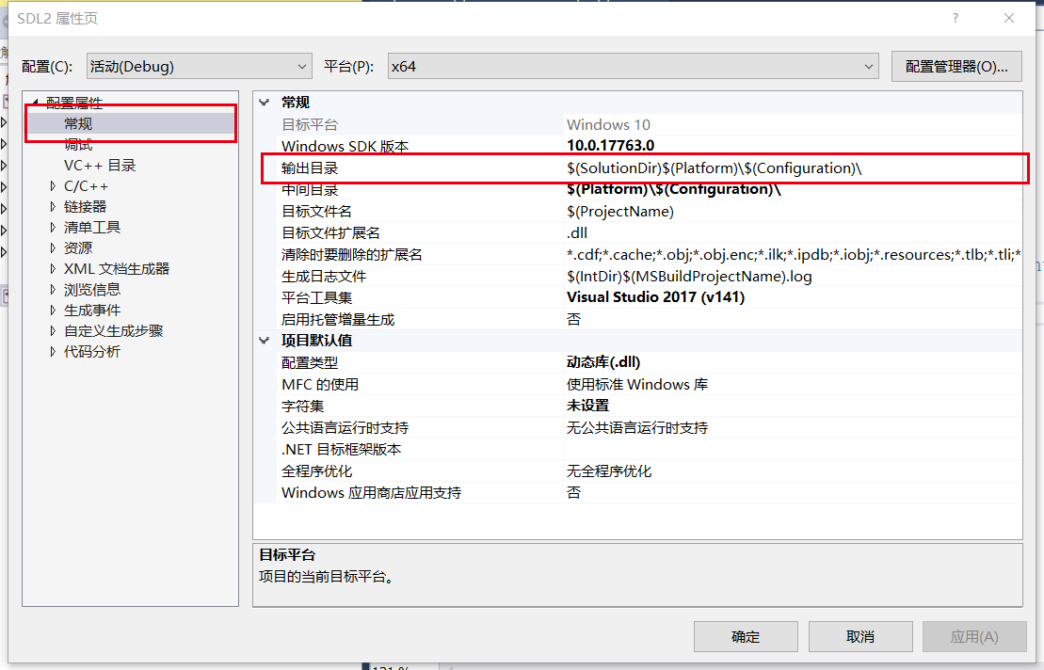The width and height of the screenshot is (1044, 670).
Task: Select the 字符集 未设置 value
Action: [x=587, y=406]
